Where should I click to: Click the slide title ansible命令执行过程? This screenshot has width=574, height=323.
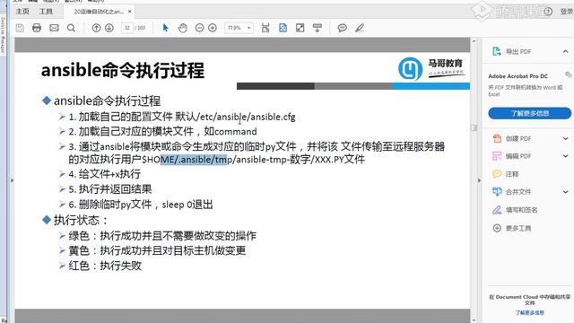[123, 70]
